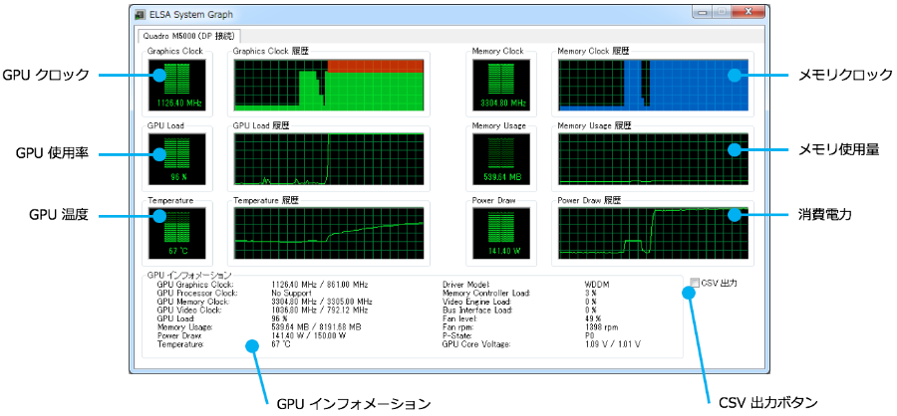Click the Memory Usage gauge showing 539.64 MB

[x=501, y=159]
